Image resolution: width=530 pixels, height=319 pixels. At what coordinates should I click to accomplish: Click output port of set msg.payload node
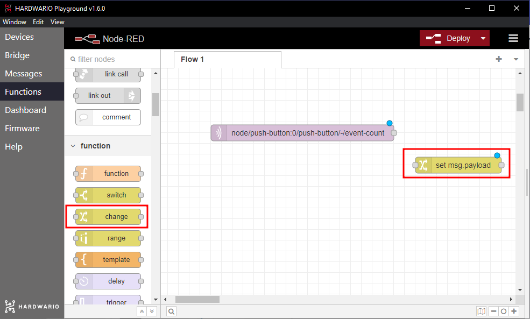(501, 165)
